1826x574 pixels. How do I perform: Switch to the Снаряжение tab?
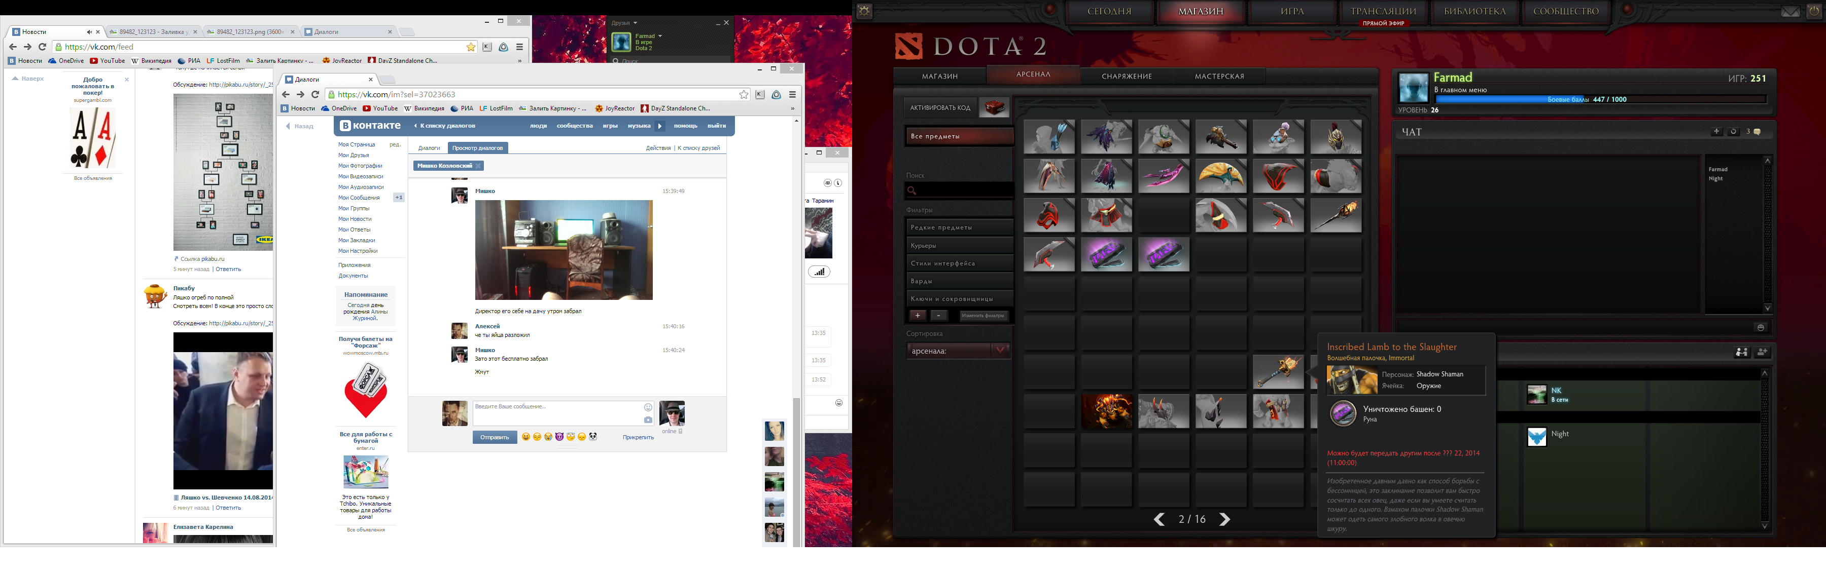click(x=1127, y=75)
